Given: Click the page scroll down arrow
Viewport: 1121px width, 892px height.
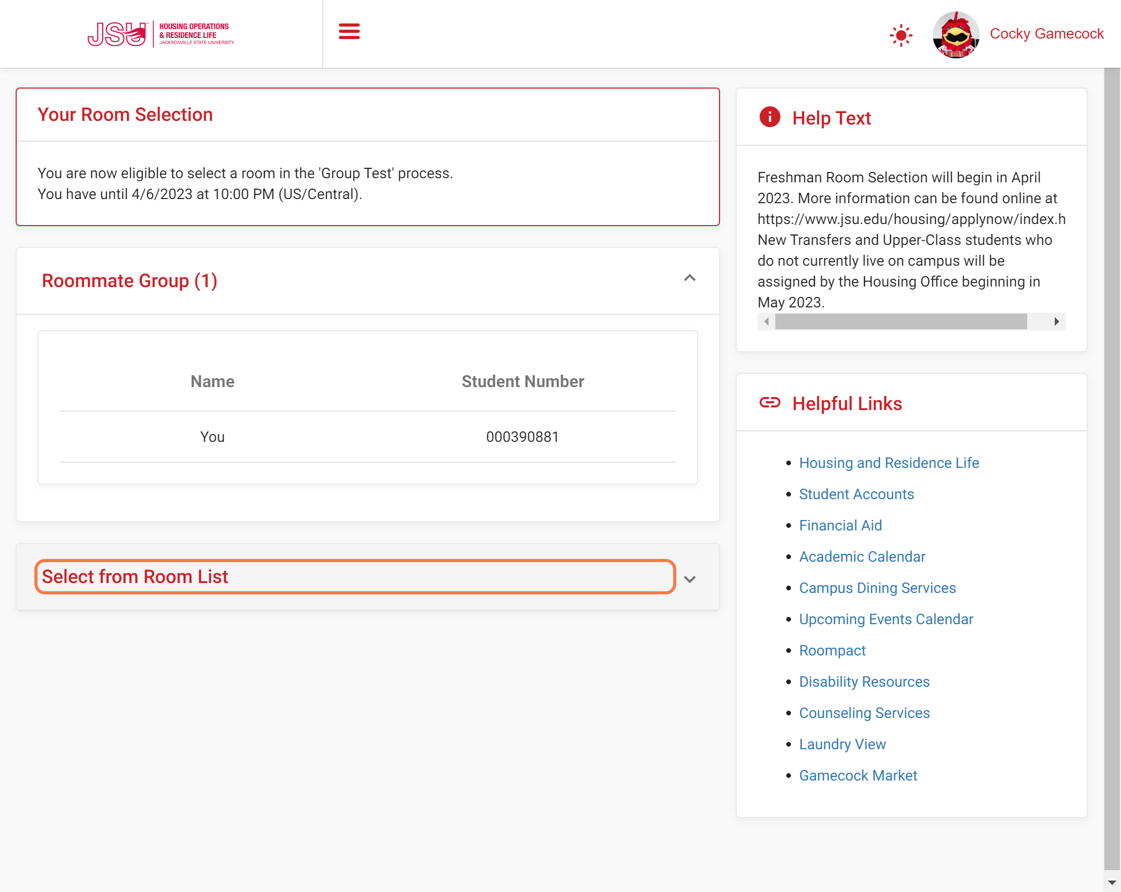Looking at the screenshot, I should click(1112, 882).
